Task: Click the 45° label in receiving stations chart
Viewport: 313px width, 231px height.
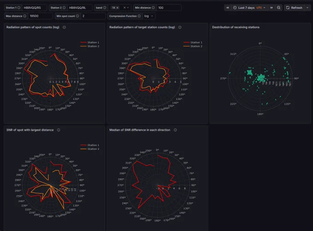Action: [x=286, y=54]
